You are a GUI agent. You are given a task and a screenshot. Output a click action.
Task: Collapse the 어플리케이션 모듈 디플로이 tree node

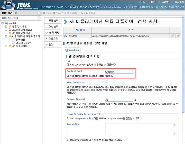pyautogui.click(x=6, y=36)
